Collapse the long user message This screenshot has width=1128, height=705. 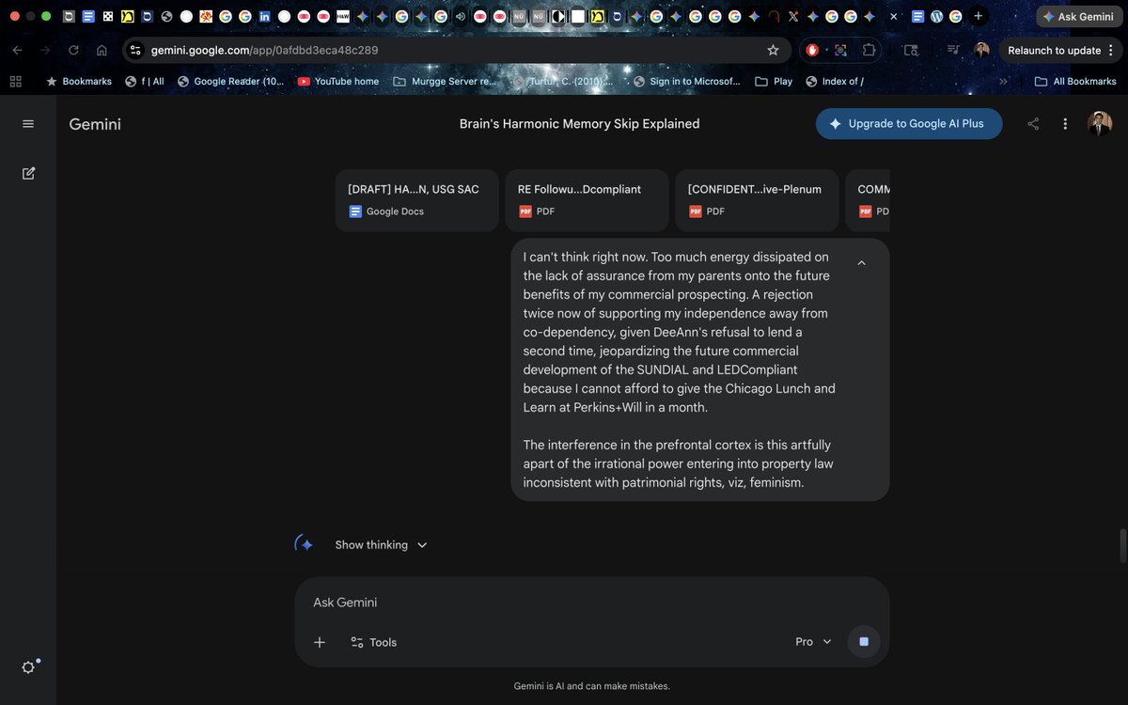click(x=861, y=263)
